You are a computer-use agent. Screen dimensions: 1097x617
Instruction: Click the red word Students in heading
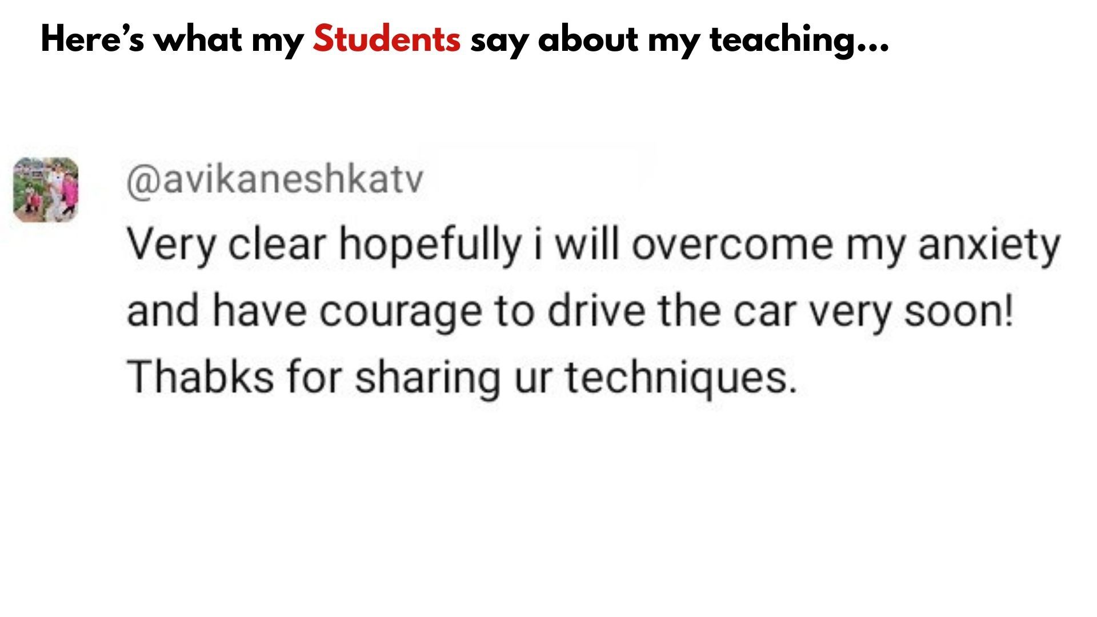click(387, 39)
